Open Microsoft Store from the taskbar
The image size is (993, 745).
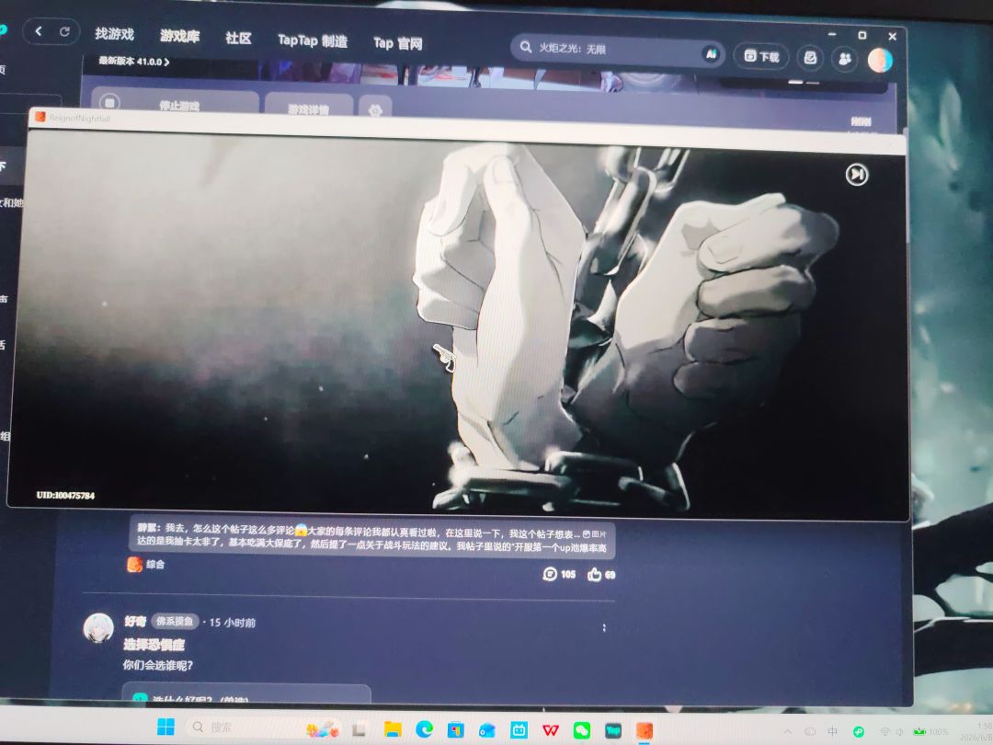(456, 730)
